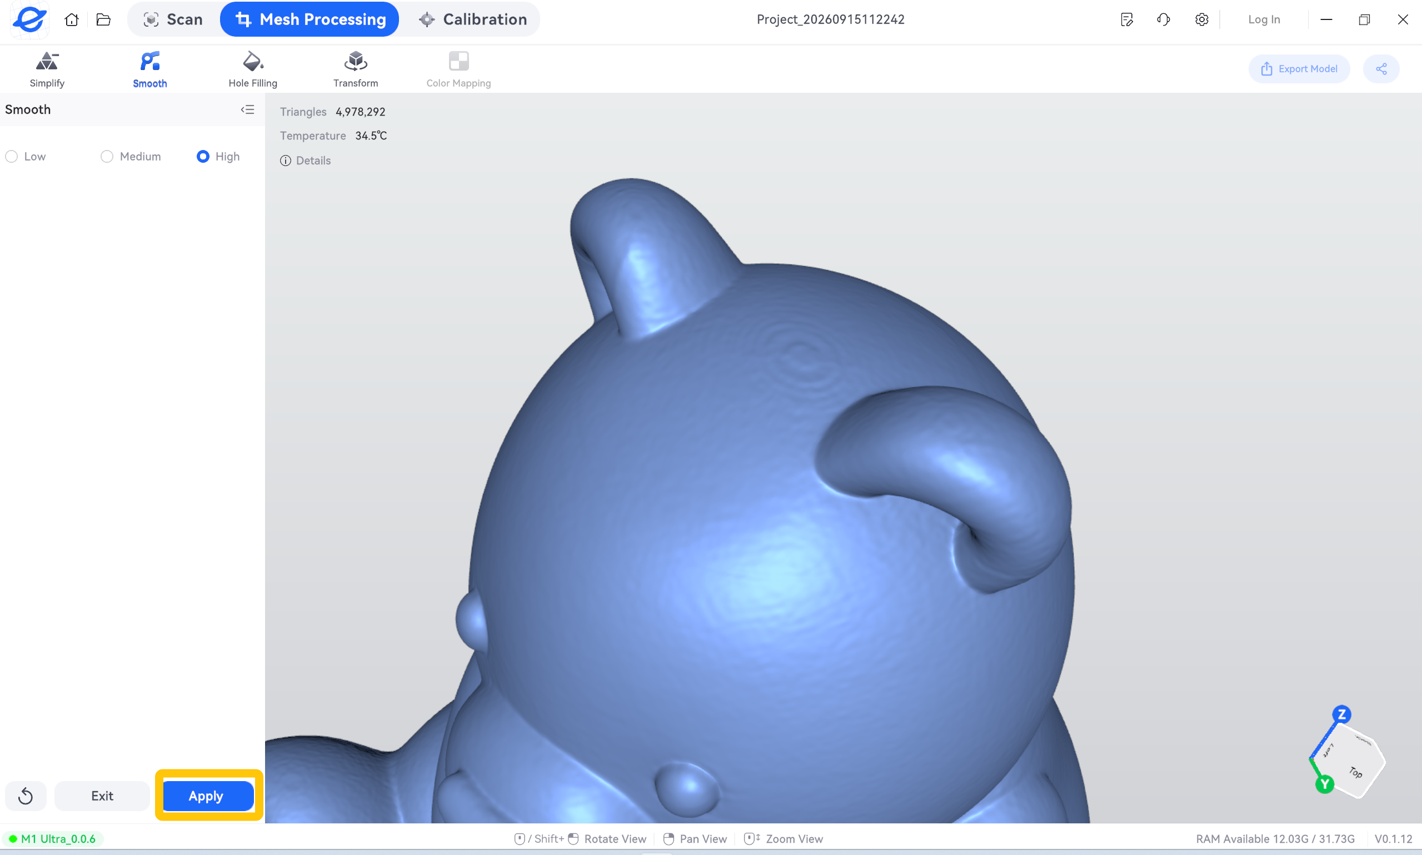The image size is (1422, 855).
Task: Select the High smoothing level
Action: point(218,157)
